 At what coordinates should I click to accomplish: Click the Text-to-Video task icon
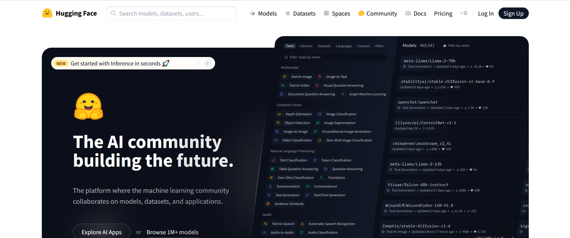tap(283, 85)
